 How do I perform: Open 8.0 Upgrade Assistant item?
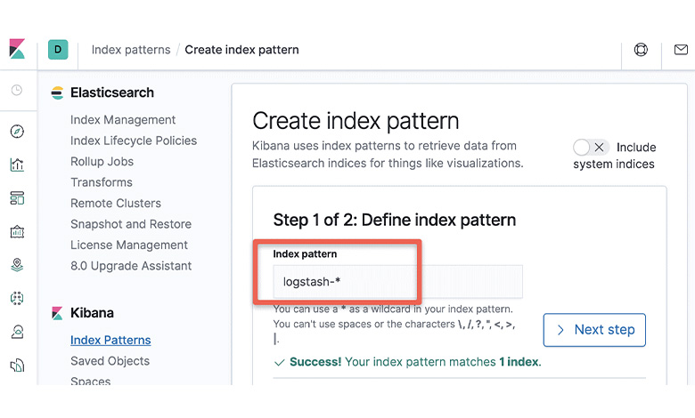coord(131,266)
